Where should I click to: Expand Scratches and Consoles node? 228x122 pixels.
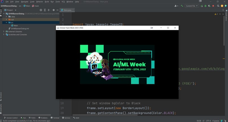(x=4, y=35)
